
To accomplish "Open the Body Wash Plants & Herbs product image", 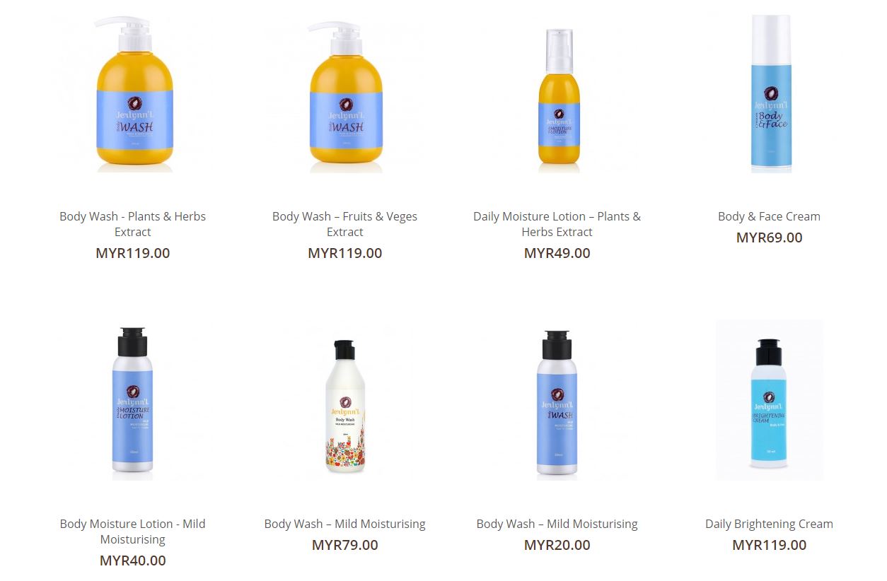I will click(x=133, y=94).
